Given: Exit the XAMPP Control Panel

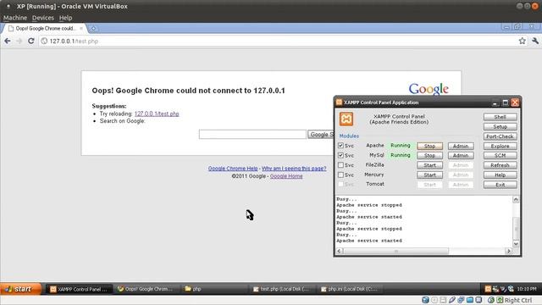Looking at the screenshot, I should (501, 185).
